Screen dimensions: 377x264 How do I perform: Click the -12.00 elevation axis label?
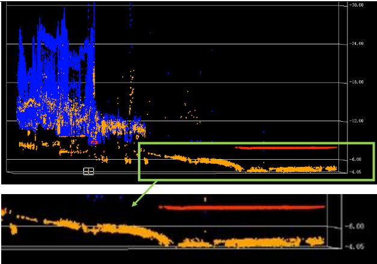[357, 121]
